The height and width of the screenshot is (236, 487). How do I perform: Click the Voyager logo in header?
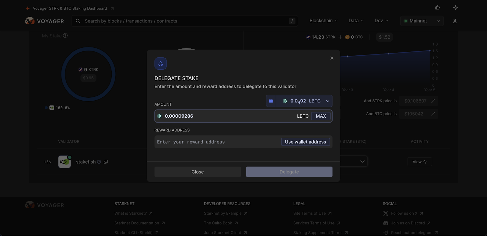click(x=45, y=21)
